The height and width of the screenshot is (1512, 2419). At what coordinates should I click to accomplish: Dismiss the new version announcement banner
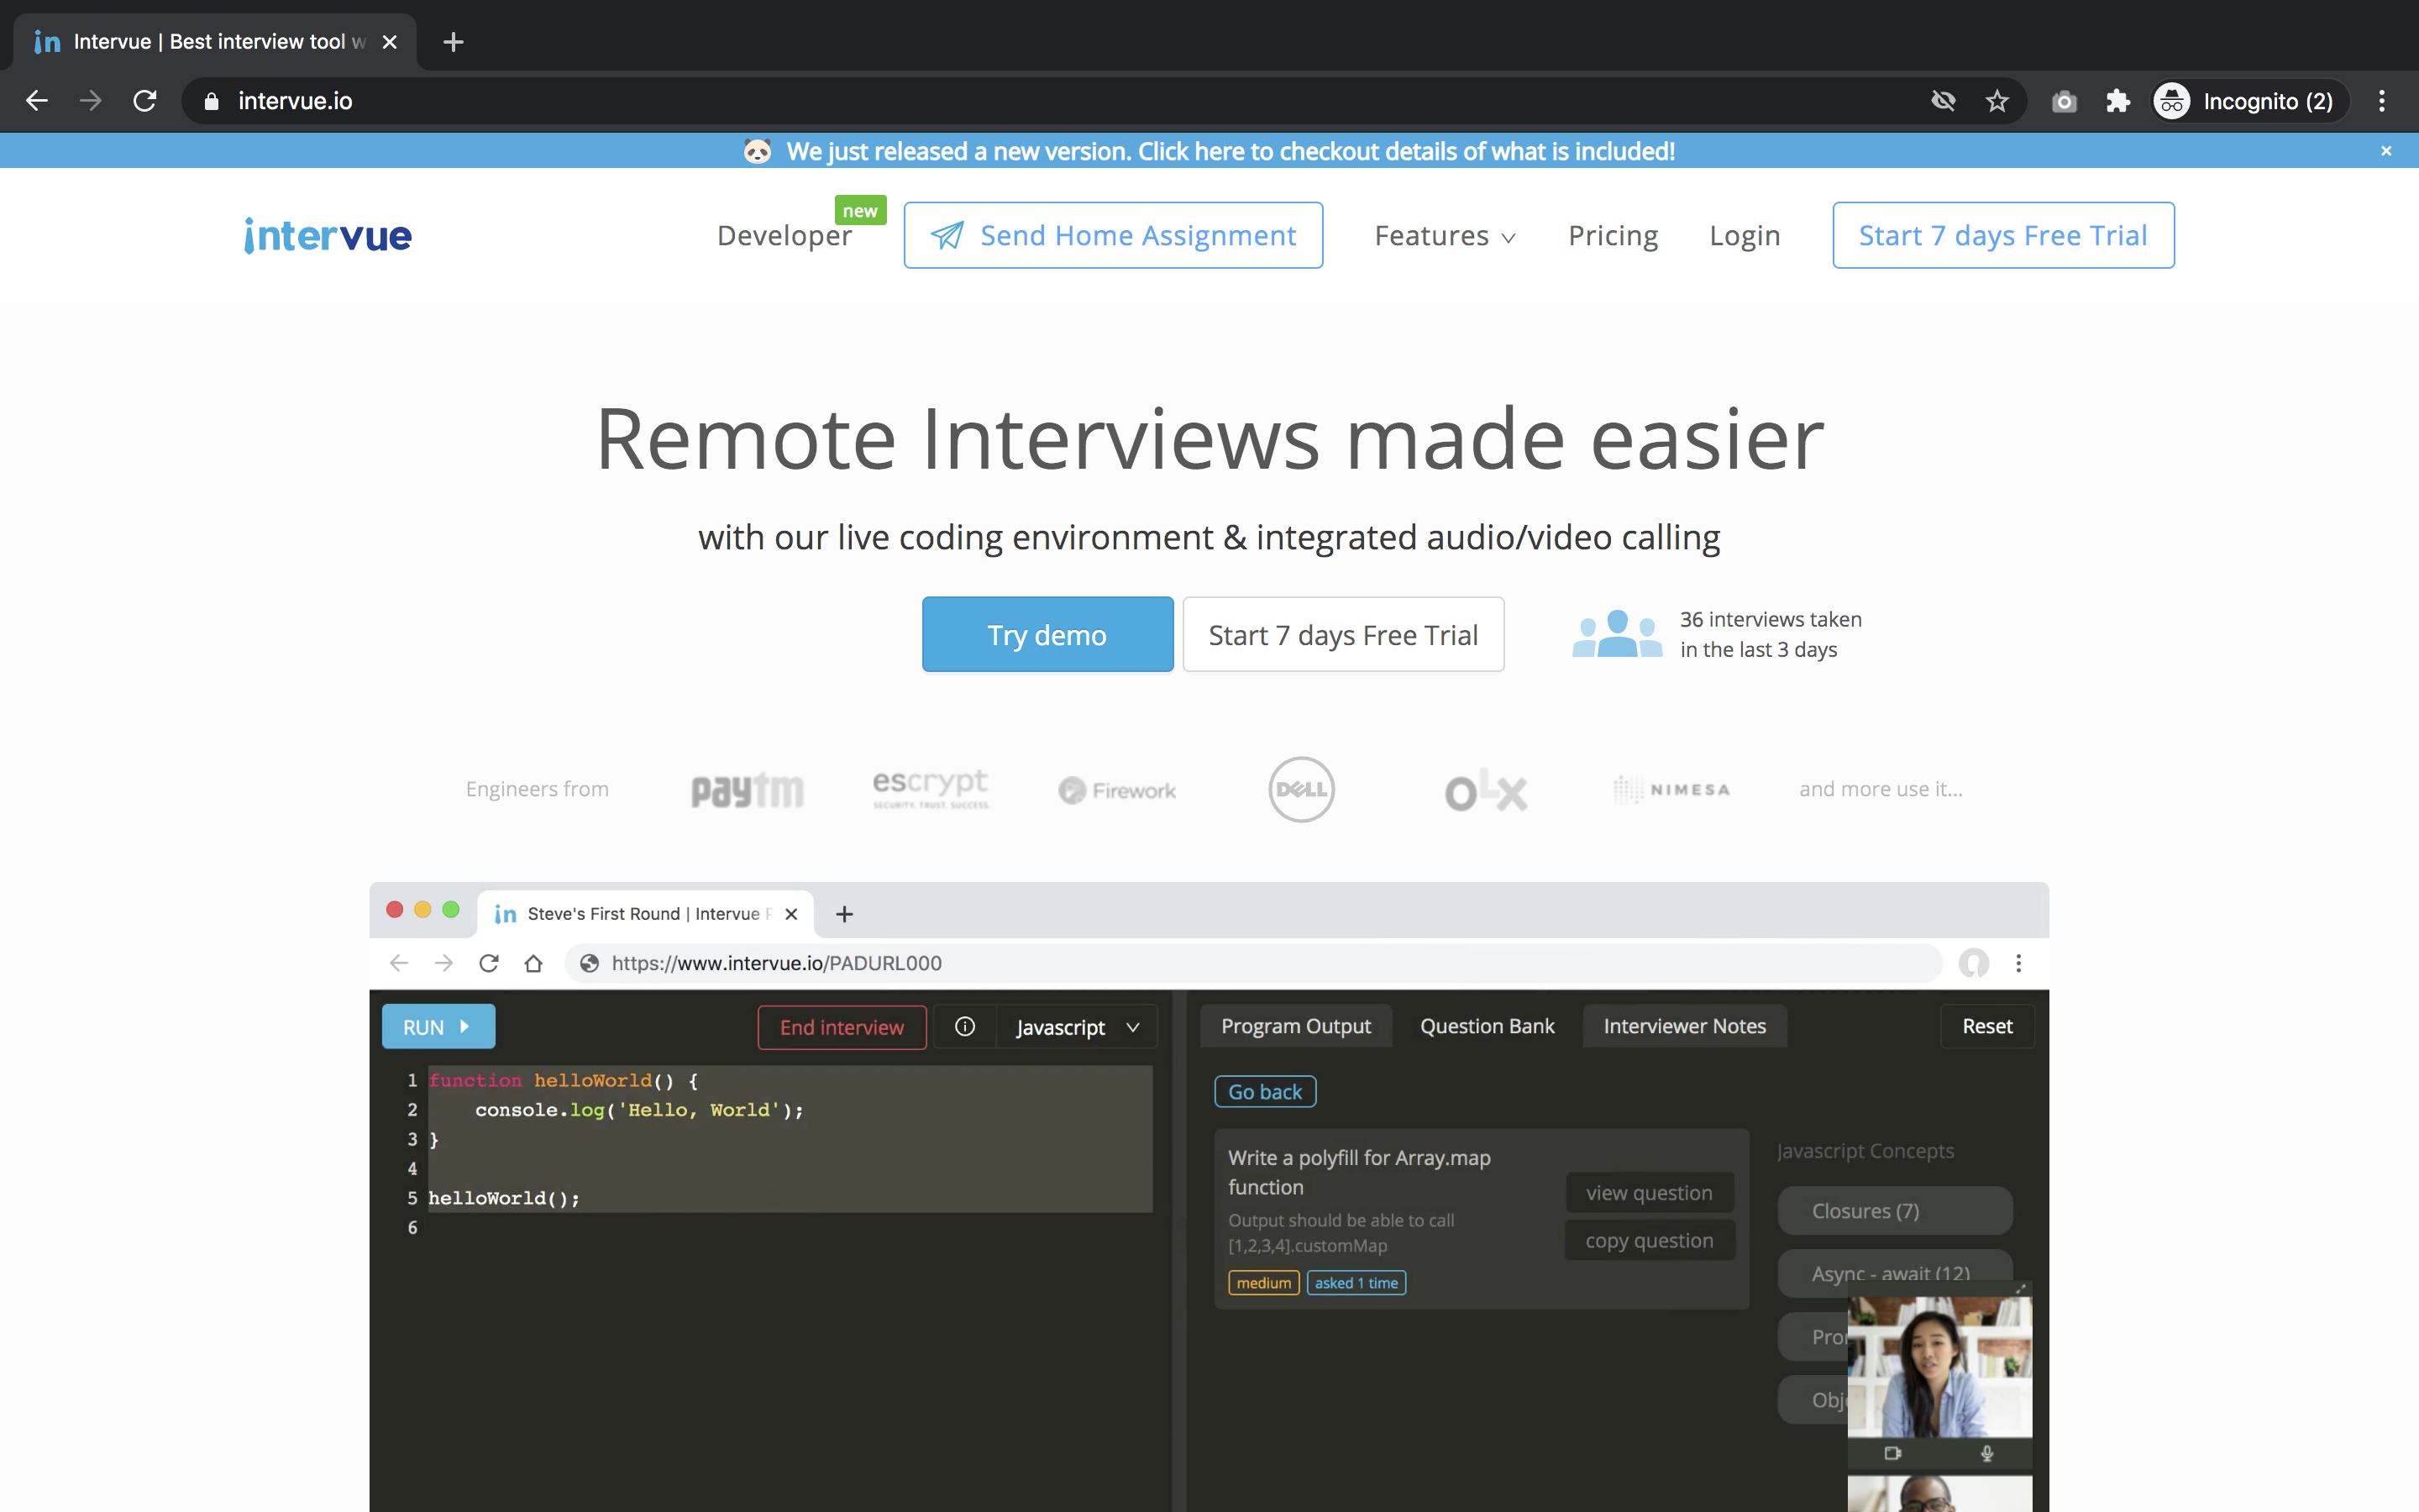2386,151
